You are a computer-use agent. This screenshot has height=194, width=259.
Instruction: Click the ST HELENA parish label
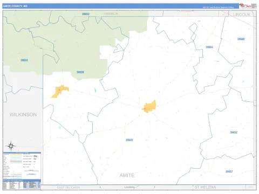205,187
